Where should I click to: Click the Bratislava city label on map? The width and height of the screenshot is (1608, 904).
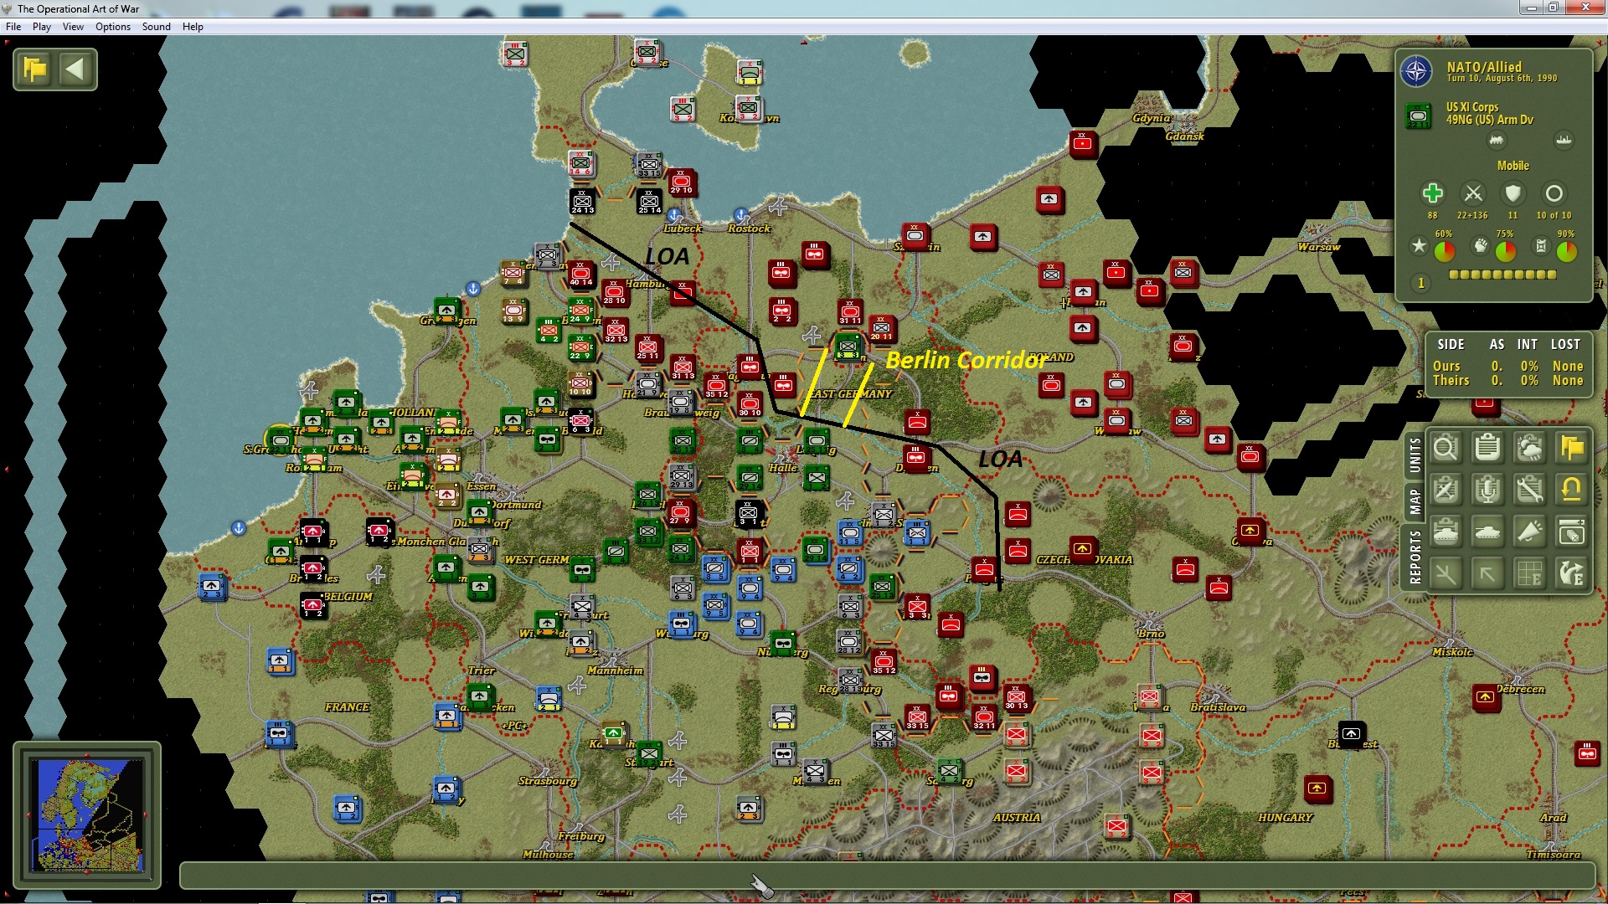[x=1218, y=707]
